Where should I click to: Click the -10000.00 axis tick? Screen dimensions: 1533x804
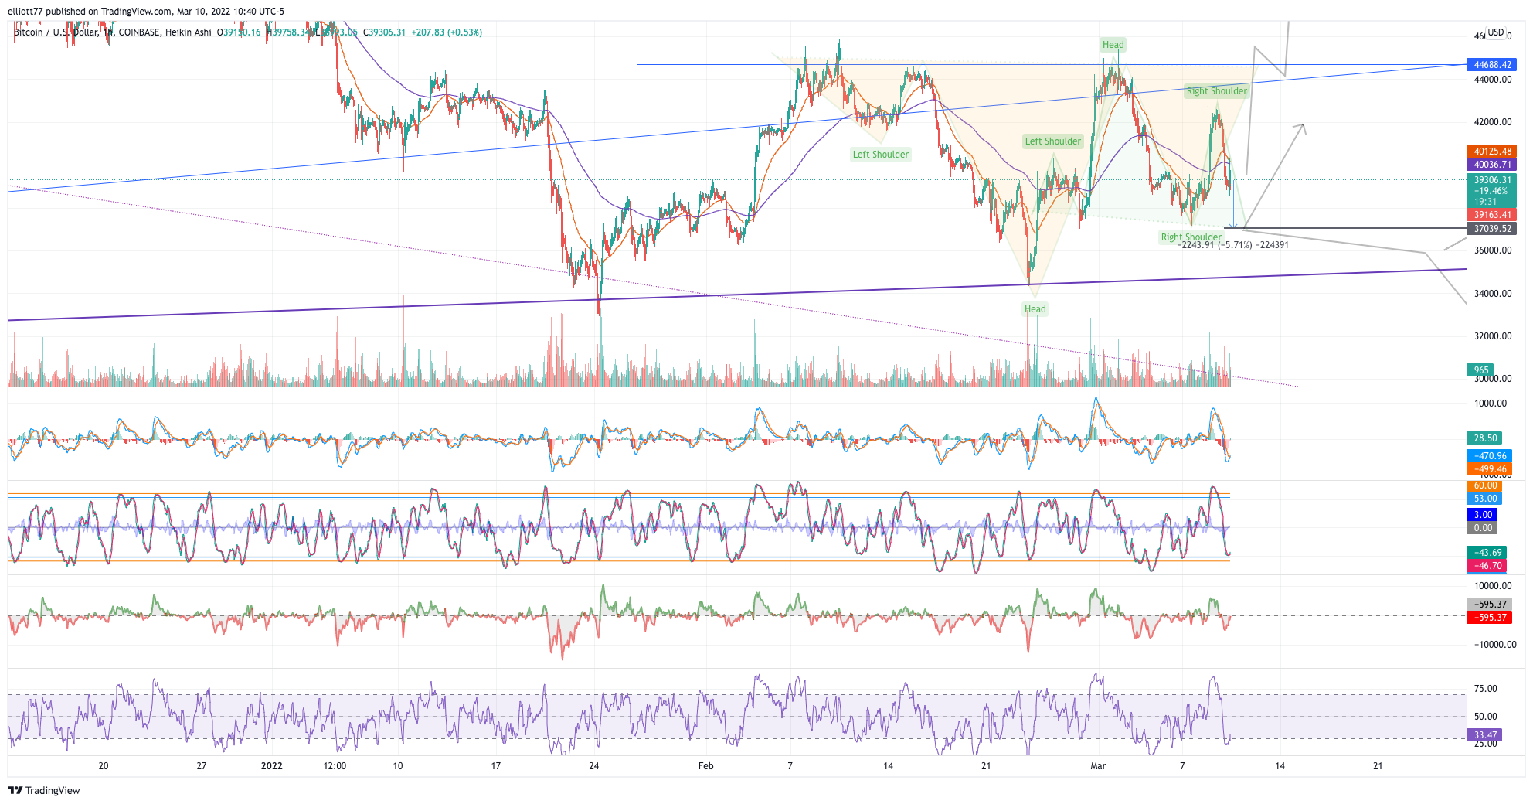point(1495,645)
